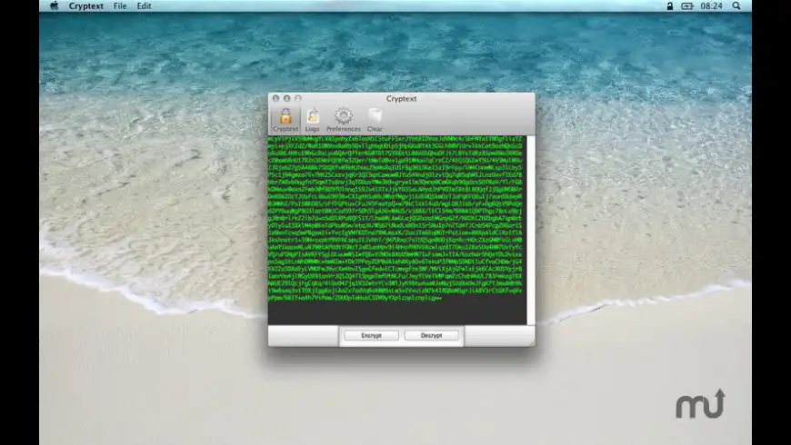Open the File menu
791x445 pixels.
click(120, 6)
